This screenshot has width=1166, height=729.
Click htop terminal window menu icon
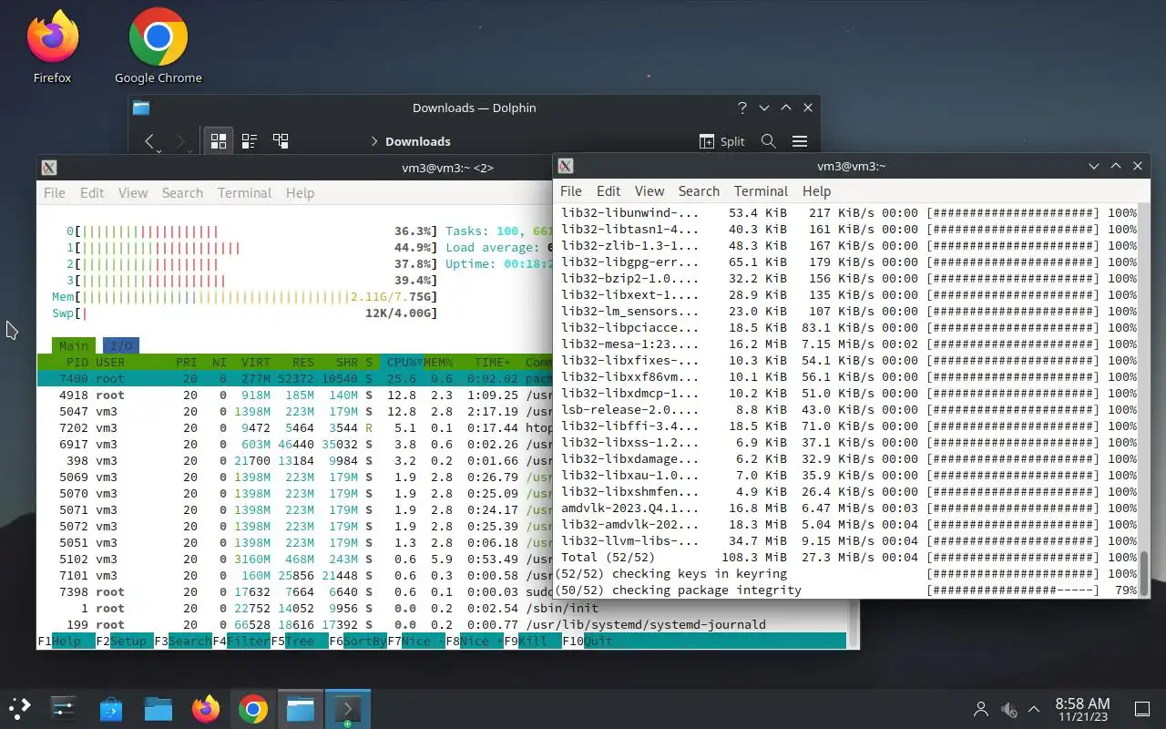pyautogui.click(x=50, y=168)
